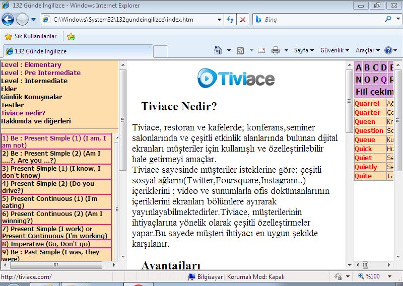Open the Araçlar menu
This screenshot has width=403, height=286.
click(368, 50)
